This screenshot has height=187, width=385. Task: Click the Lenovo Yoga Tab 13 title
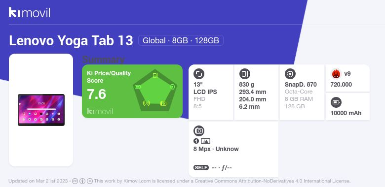coord(71,41)
